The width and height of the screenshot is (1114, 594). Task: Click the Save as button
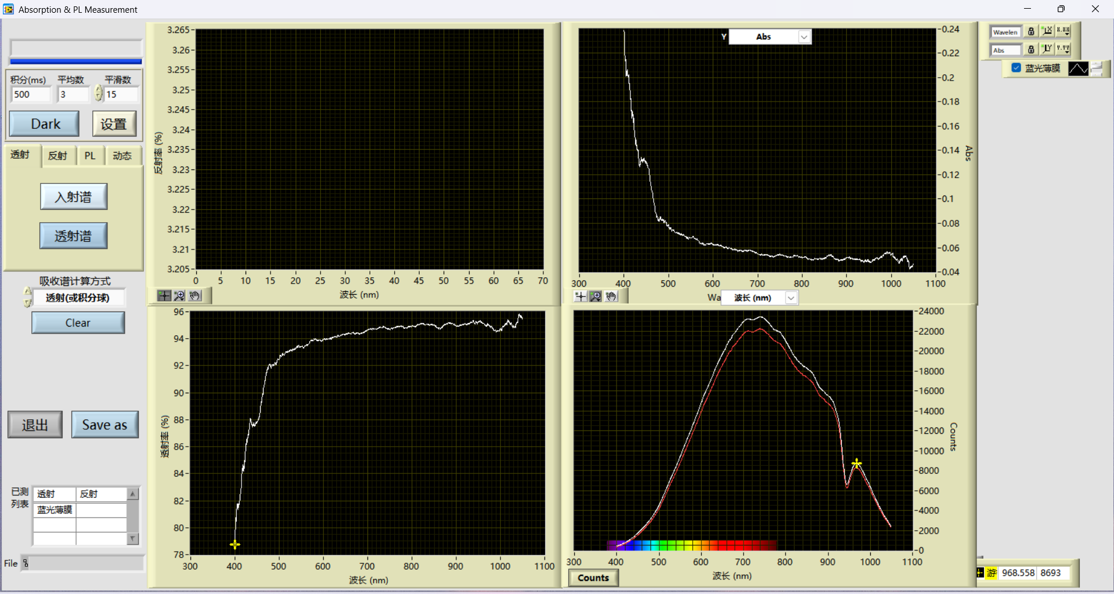pos(104,425)
